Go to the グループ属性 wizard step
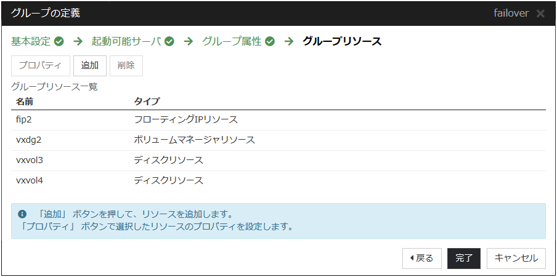The width and height of the screenshot is (557, 277). [232, 42]
